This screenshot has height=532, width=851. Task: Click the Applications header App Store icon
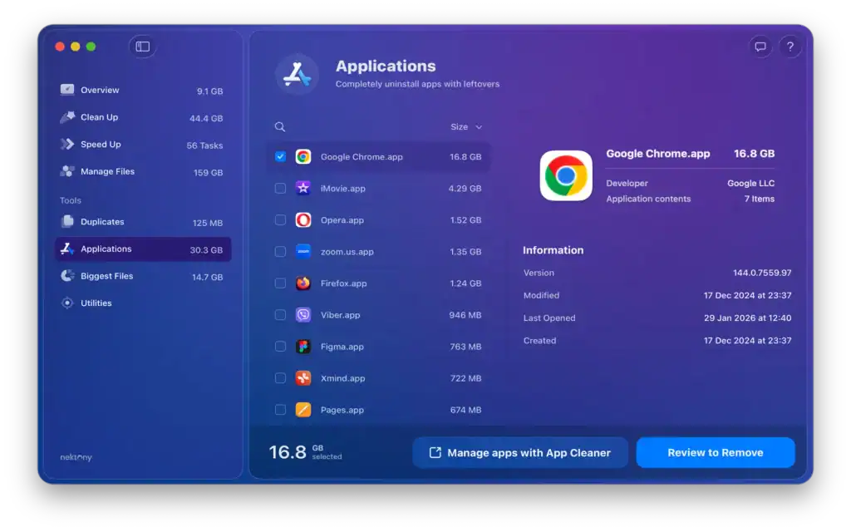(x=297, y=74)
